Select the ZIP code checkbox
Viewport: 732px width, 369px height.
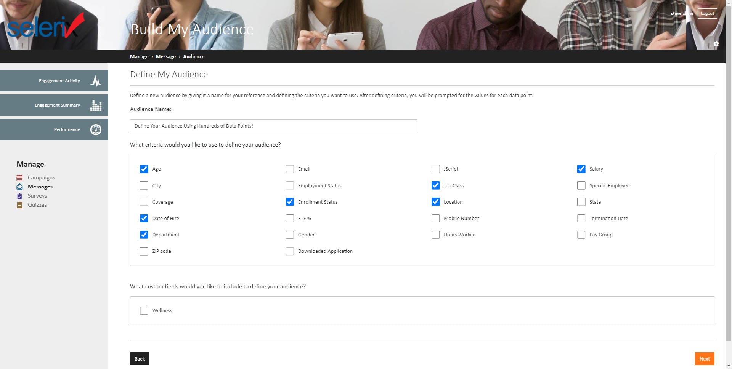tap(144, 251)
